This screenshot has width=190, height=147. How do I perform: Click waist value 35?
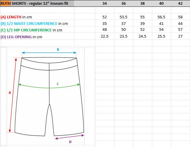coord(104,23)
